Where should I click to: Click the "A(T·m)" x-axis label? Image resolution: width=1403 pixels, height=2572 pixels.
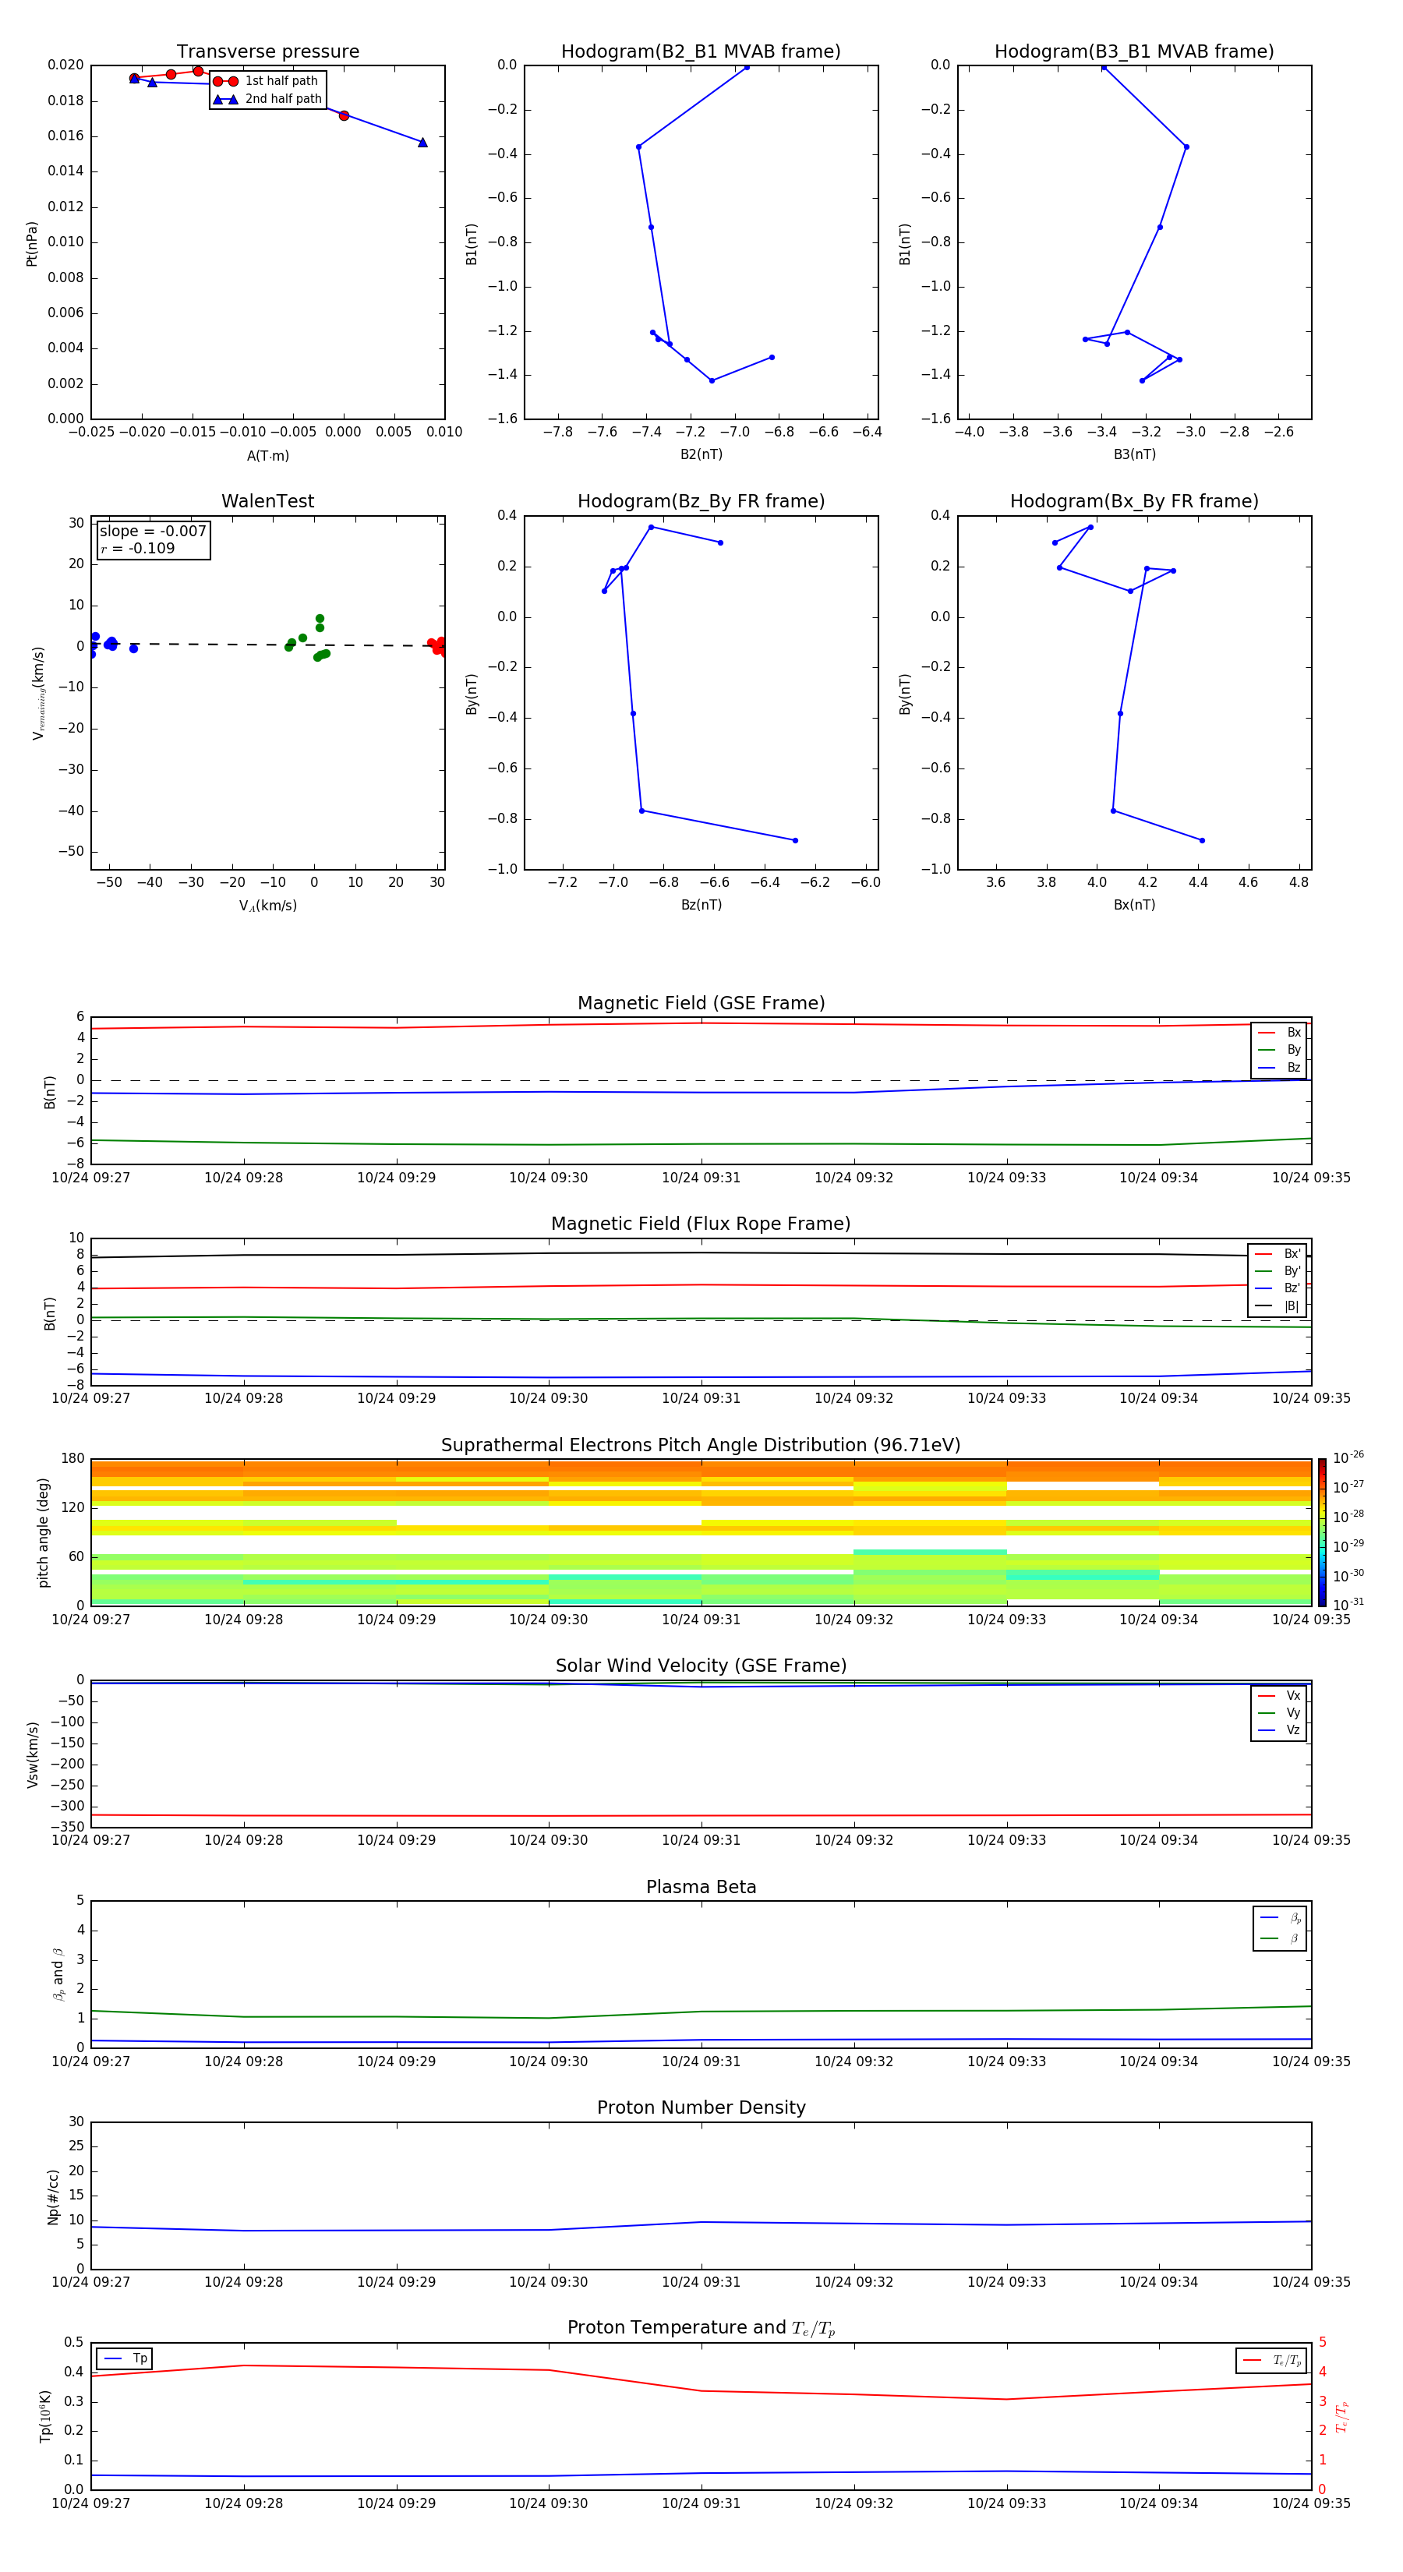tap(267, 455)
